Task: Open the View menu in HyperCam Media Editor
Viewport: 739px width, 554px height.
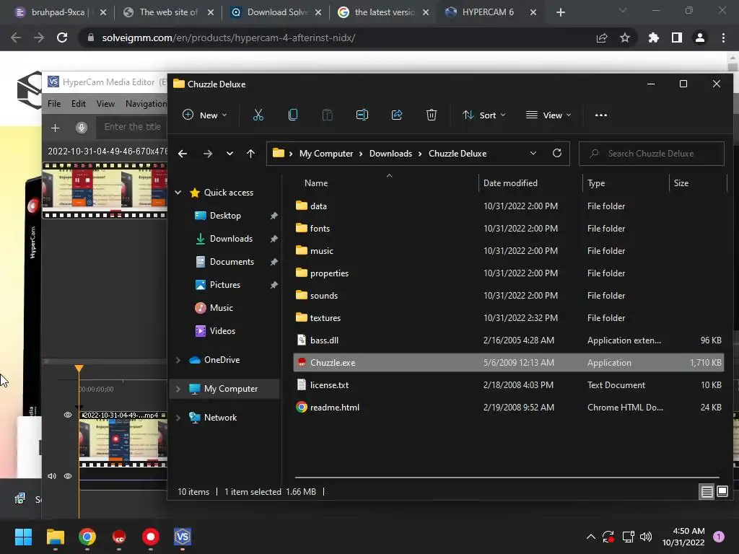Action: [105, 104]
